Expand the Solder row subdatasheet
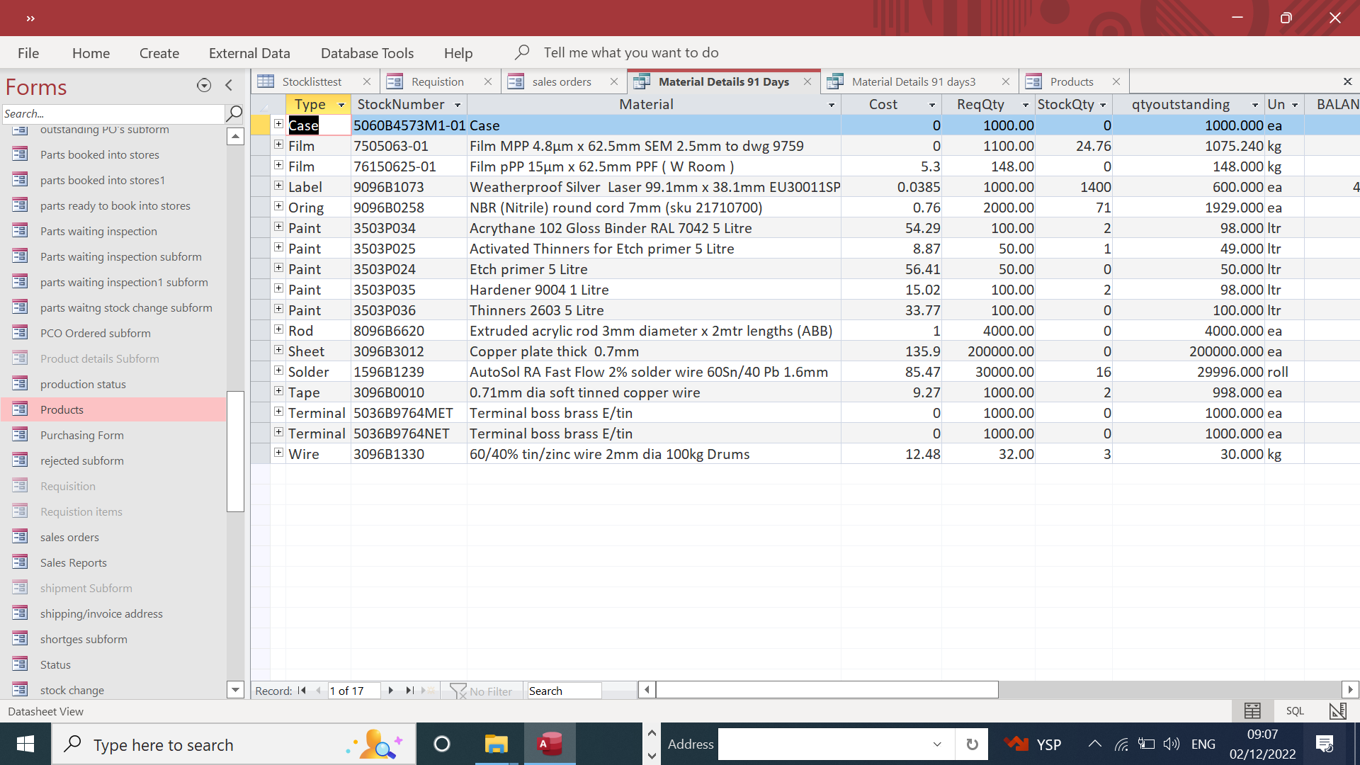 [x=278, y=370]
